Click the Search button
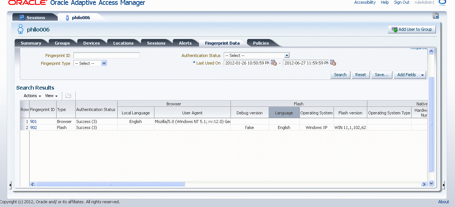 coord(340,75)
